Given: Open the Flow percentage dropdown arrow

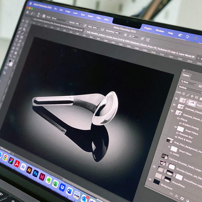Looking at the screenshot, I should (98, 28).
